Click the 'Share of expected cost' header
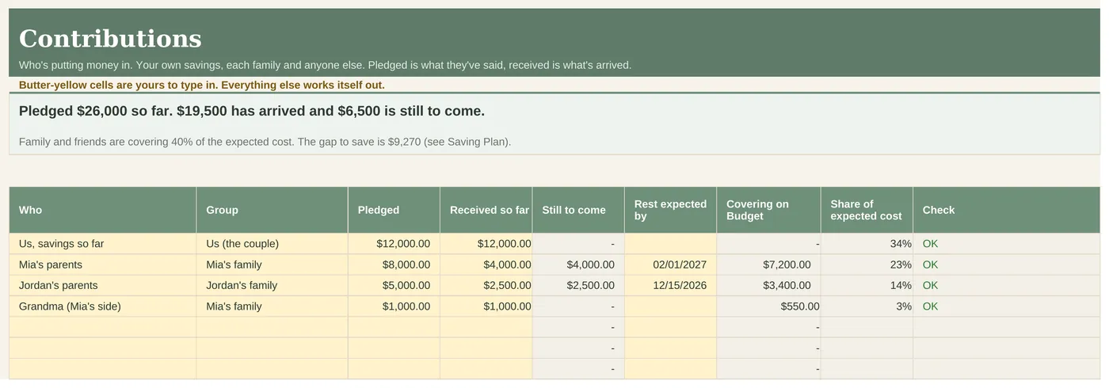Viewport: 1109px width, 388px height. [867, 210]
